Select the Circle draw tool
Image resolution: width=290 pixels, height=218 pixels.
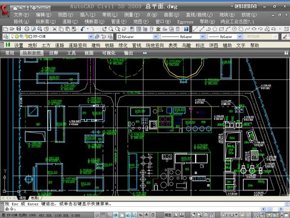pos(234,29)
